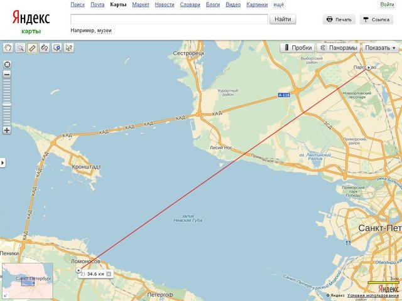Open the Почта menu link
The image size is (402, 301).
pos(97,4)
